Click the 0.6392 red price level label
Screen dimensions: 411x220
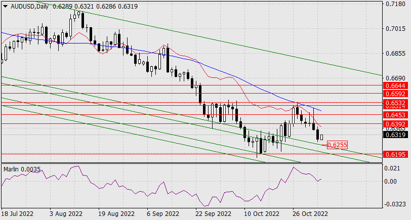click(x=395, y=124)
